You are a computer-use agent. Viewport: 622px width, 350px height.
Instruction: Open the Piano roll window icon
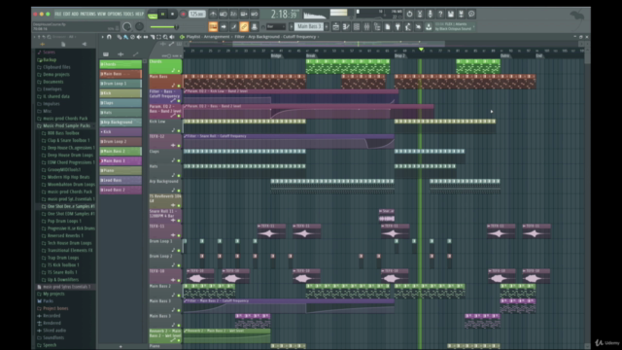coord(346,27)
